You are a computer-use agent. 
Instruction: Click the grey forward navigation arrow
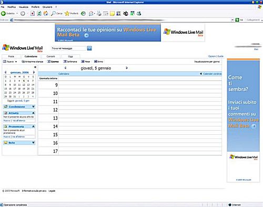coord(23,13)
